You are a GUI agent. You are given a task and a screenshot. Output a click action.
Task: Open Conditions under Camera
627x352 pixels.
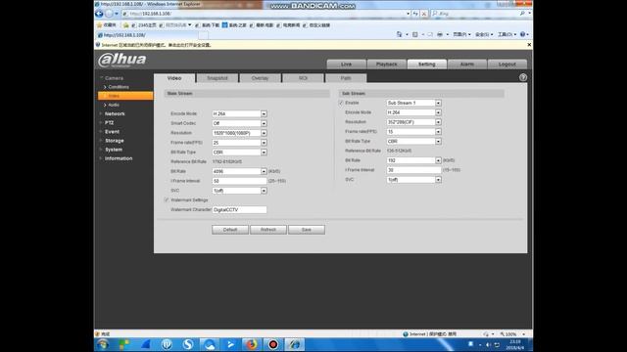pos(119,87)
